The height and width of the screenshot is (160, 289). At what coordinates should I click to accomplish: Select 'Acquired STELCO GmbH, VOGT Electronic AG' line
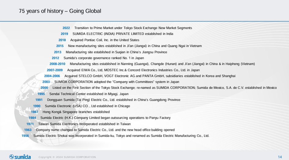150,76
